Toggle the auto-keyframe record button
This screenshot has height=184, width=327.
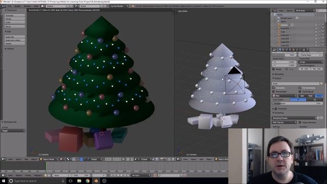155,175
